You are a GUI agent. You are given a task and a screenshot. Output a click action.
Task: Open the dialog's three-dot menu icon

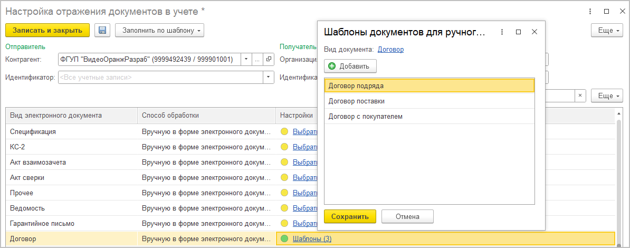(502, 32)
